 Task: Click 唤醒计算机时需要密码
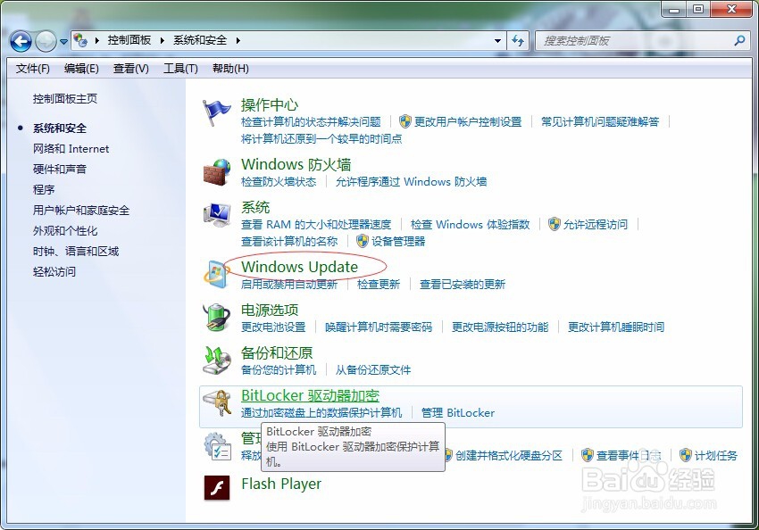(379, 327)
